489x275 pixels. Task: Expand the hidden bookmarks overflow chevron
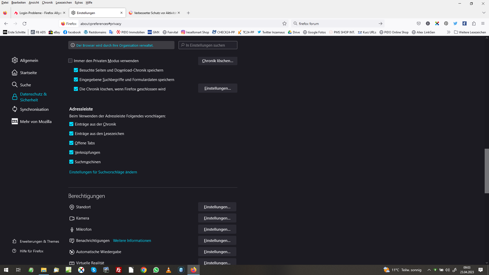449,32
